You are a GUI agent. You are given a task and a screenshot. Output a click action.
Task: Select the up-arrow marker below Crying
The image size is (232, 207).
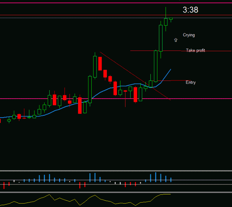coord(176,40)
